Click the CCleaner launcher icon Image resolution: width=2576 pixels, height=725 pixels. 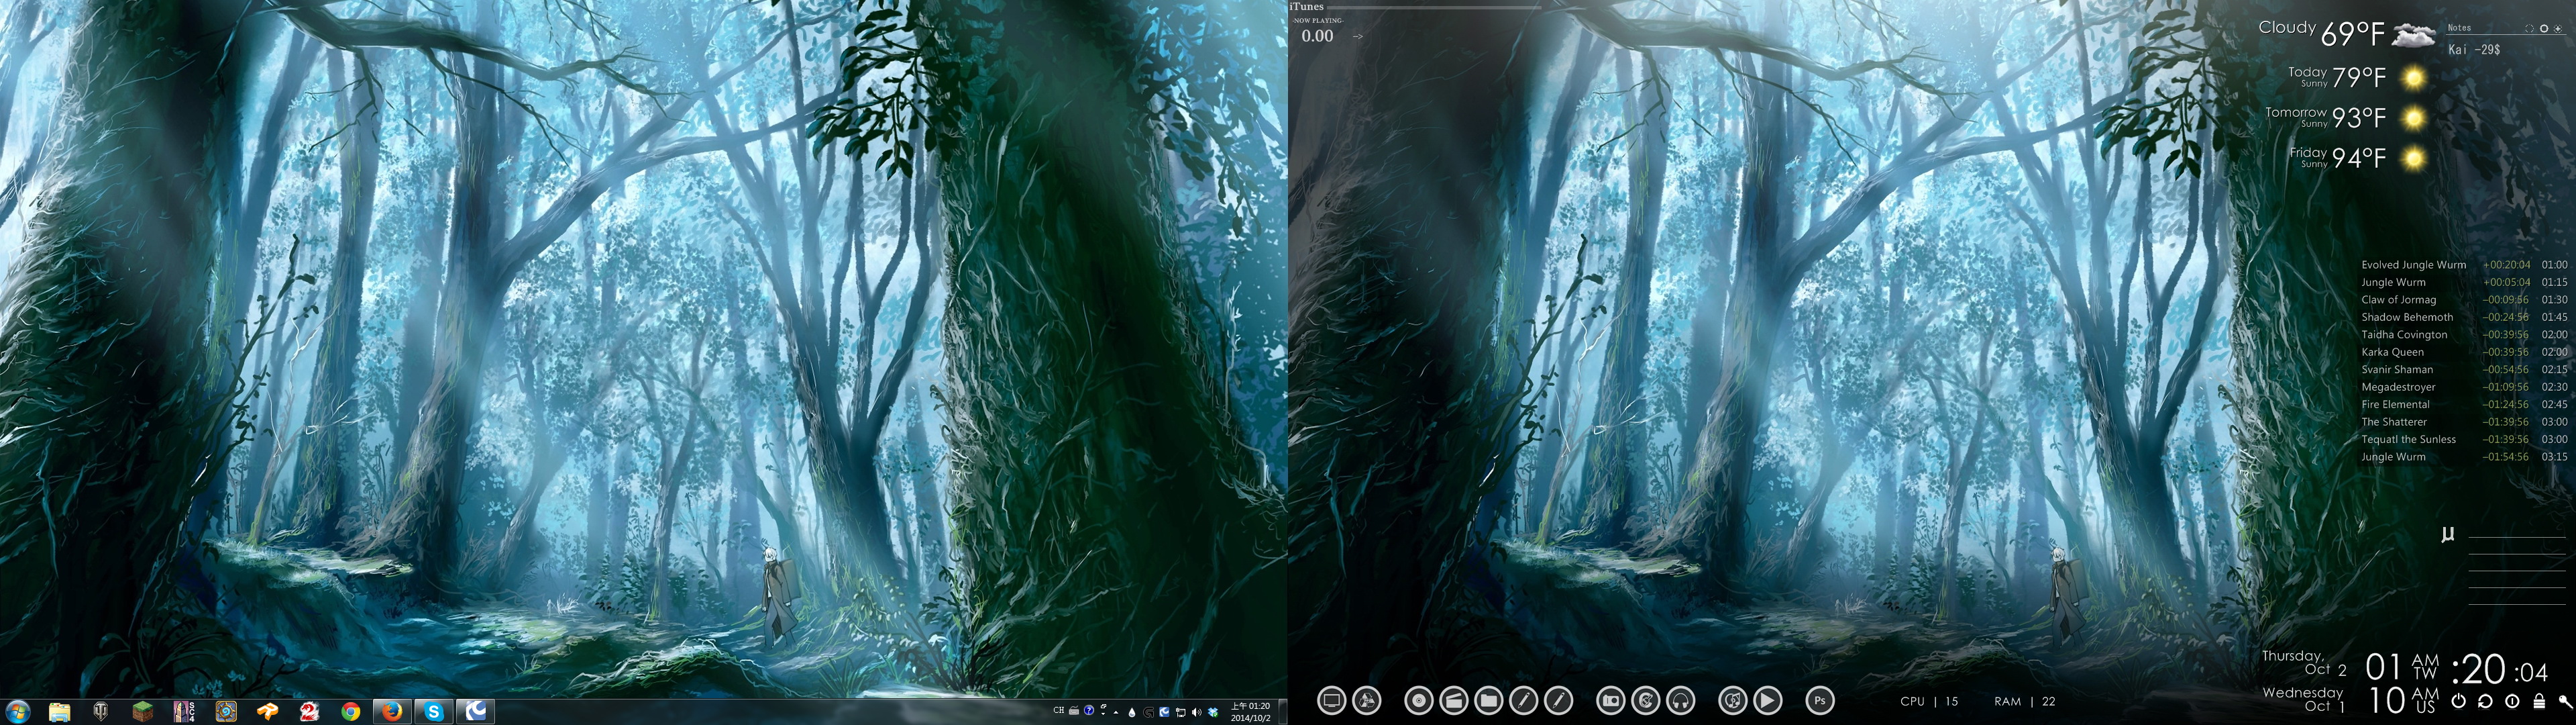pos(1646,701)
